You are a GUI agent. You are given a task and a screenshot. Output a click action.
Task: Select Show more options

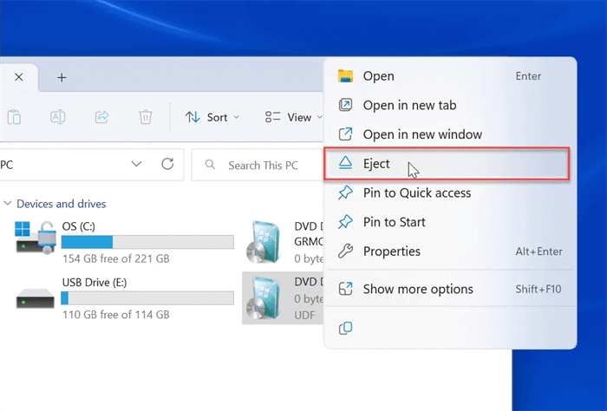pyautogui.click(x=450, y=289)
